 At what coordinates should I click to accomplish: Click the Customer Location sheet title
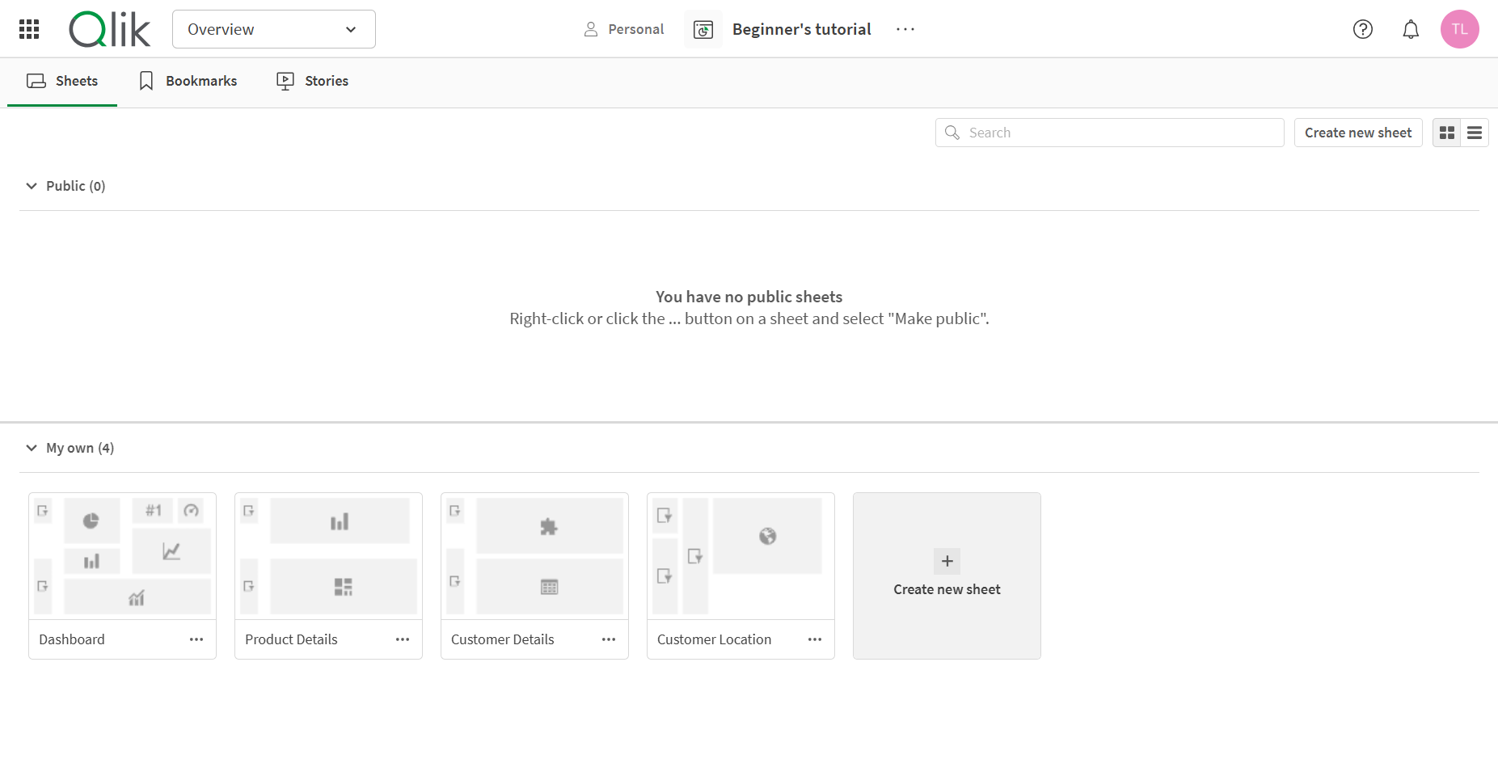point(714,639)
